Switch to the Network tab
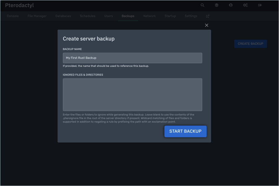The height and width of the screenshot is (186, 279). click(x=149, y=16)
